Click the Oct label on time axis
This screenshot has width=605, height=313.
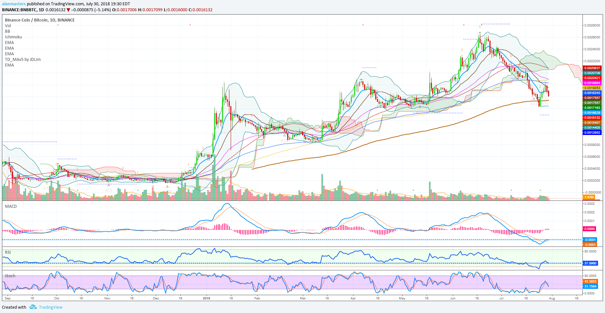pyautogui.click(x=57, y=298)
